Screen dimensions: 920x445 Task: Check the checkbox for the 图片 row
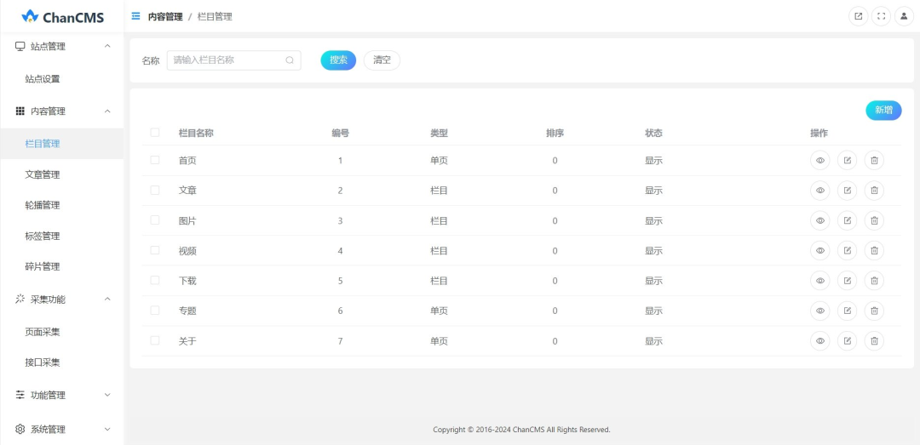click(x=155, y=220)
